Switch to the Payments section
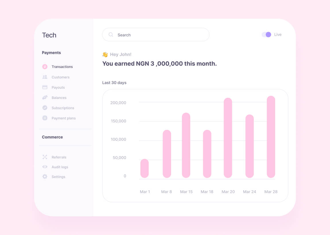330x235 pixels. (x=51, y=53)
